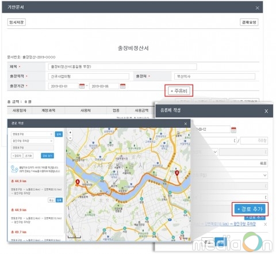Zoom out on the route map

[x=70, y=138]
